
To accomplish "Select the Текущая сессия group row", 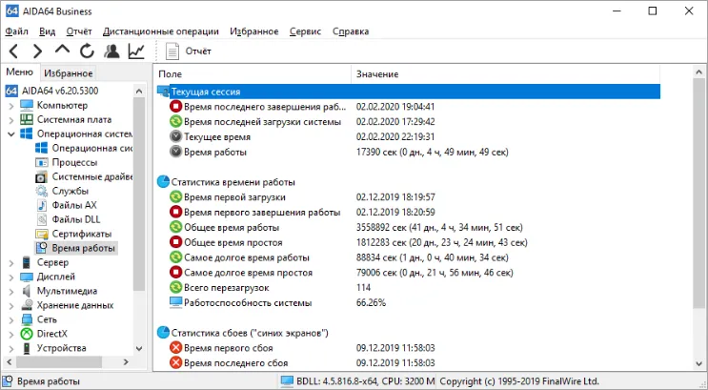I will pyautogui.click(x=408, y=92).
